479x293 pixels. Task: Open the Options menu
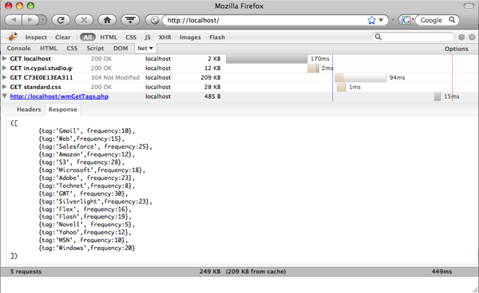(456, 49)
